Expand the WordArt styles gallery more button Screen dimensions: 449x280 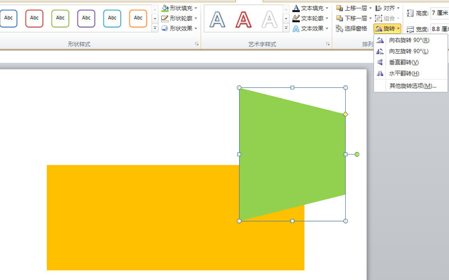click(x=286, y=28)
